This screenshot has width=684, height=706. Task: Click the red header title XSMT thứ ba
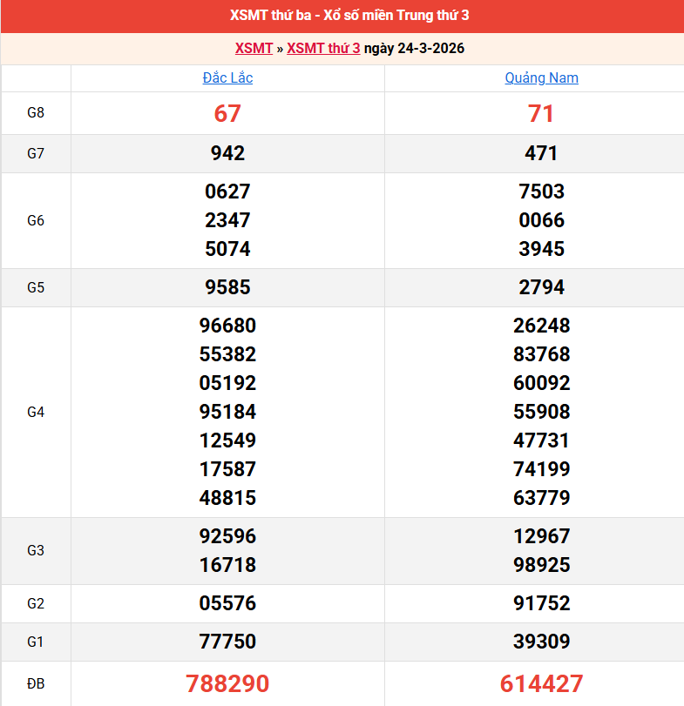pyautogui.click(x=342, y=16)
